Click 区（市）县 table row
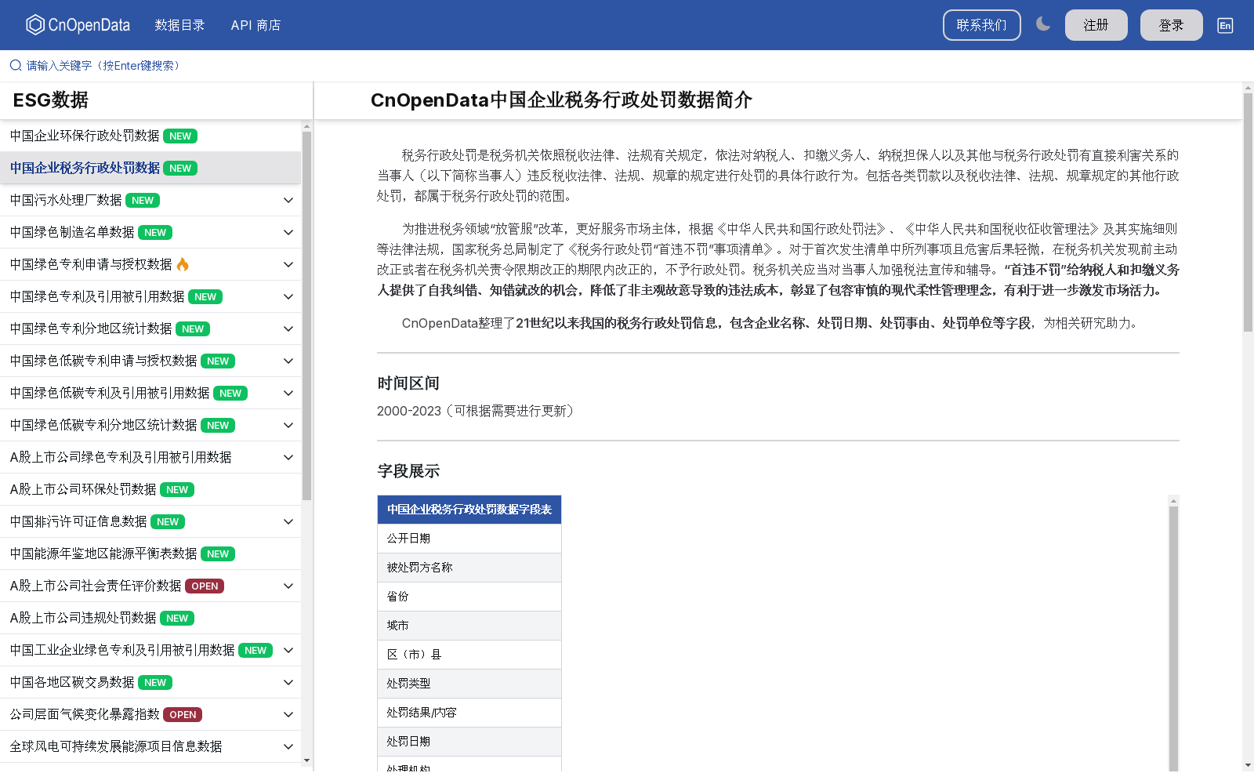The height and width of the screenshot is (784, 1254). tap(469, 655)
